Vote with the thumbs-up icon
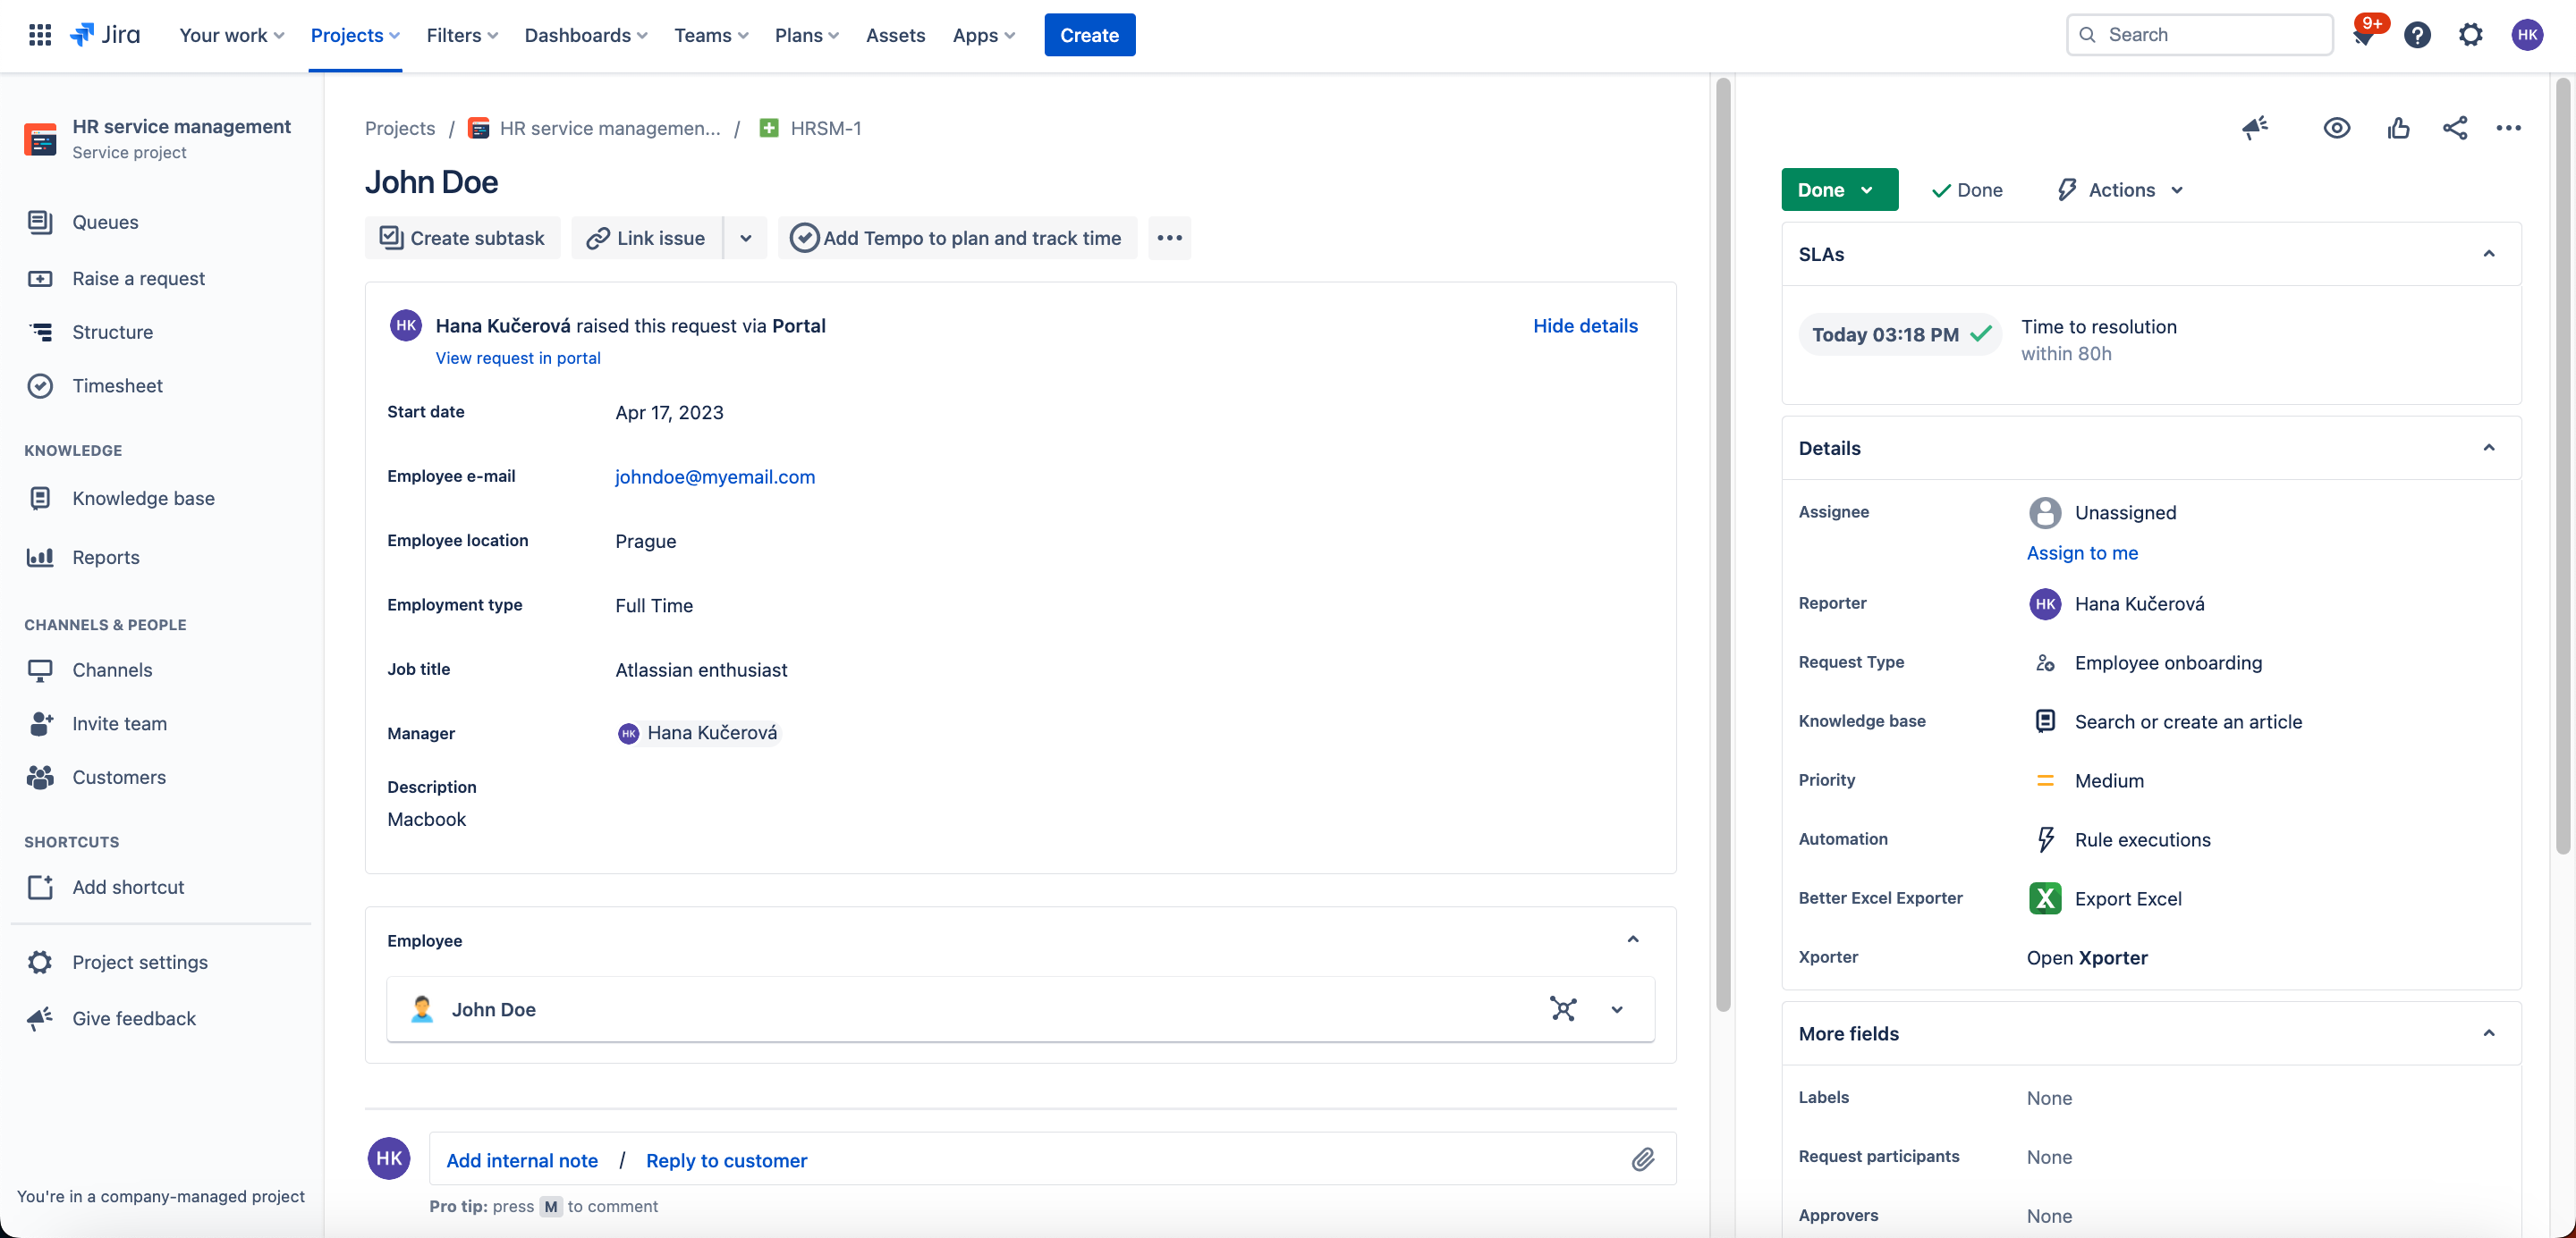Viewport: 2576px width, 1238px height. (2398, 128)
